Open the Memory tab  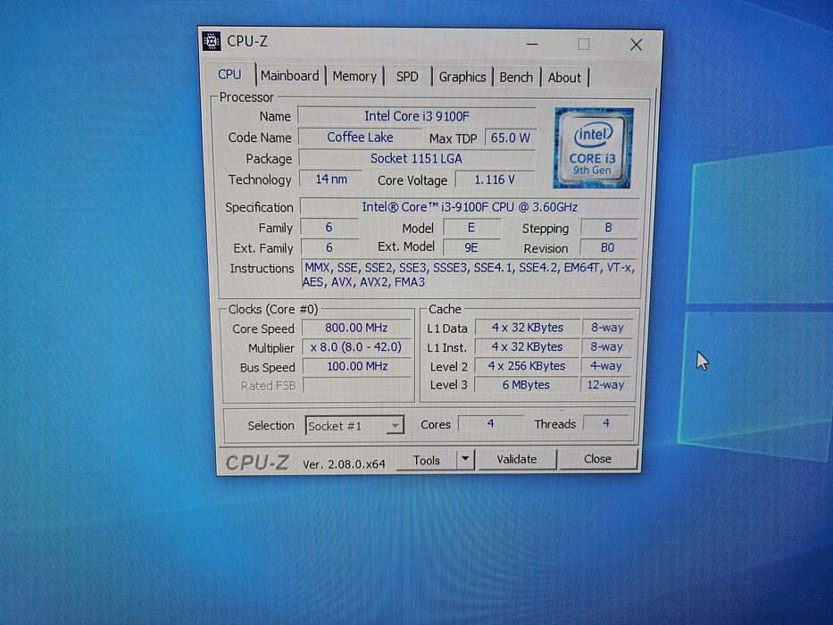(354, 77)
